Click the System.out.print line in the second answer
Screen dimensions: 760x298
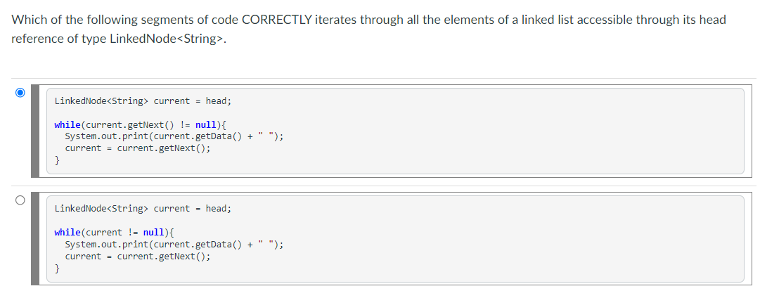(x=174, y=244)
